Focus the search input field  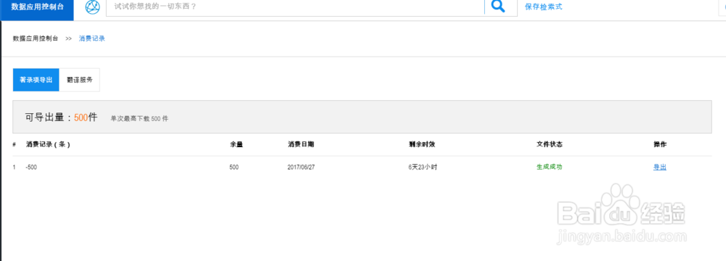point(295,7)
